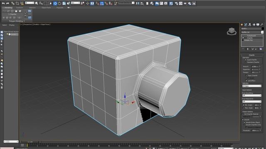Click the Redo arrow in the main toolbar

(x=7, y=3)
